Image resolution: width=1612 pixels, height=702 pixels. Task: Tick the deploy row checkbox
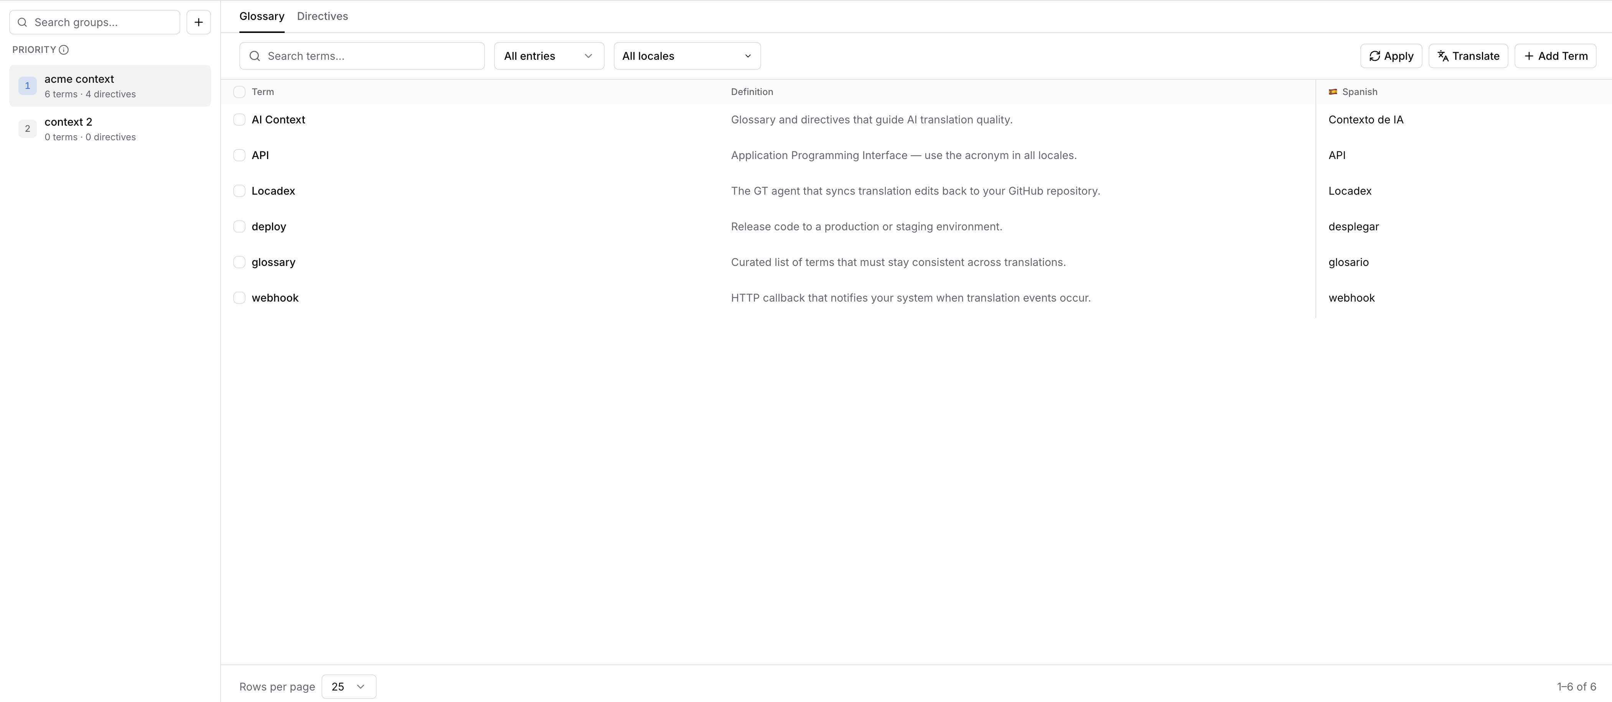click(239, 226)
